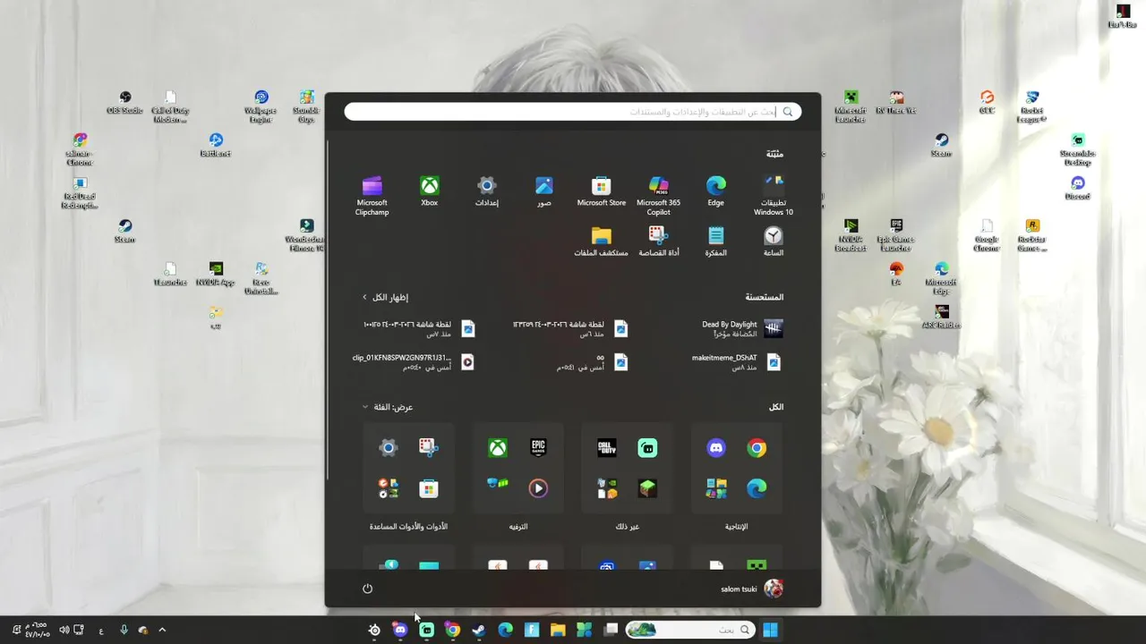Open the pinned Photos (صور) app
The image size is (1146, 644).
[x=543, y=191]
